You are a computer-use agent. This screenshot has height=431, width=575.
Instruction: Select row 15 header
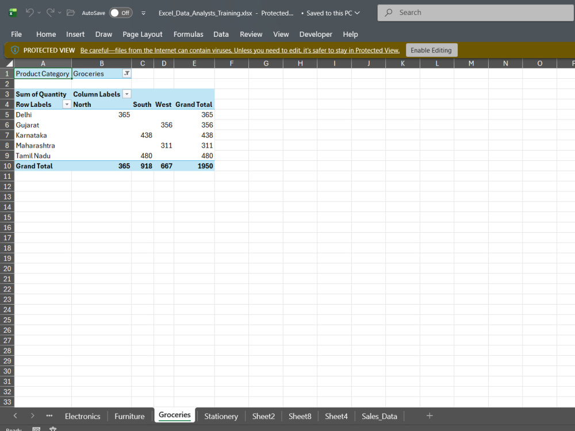click(7, 217)
